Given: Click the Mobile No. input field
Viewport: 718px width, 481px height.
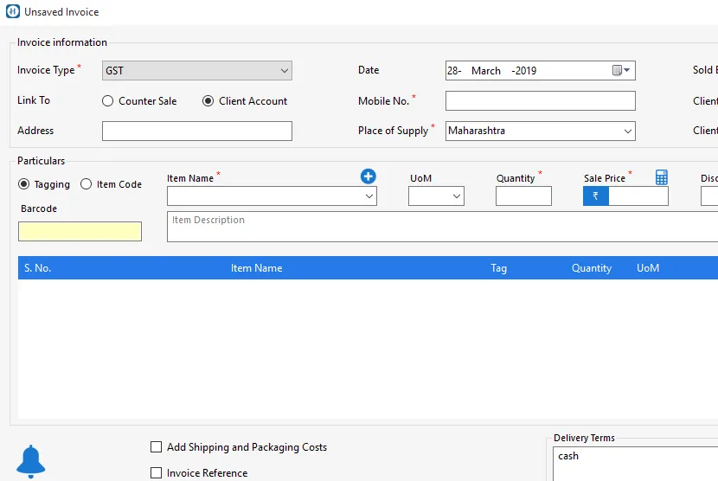Looking at the screenshot, I should pyautogui.click(x=540, y=101).
